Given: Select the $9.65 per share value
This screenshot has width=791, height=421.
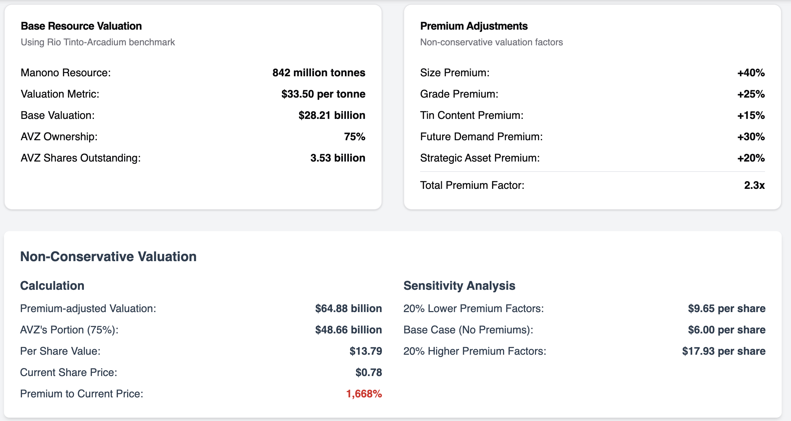Looking at the screenshot, I should [x=726, y=308].
